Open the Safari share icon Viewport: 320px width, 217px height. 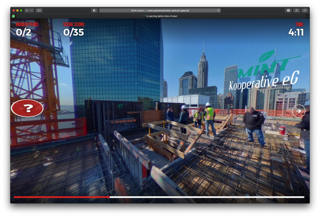(297, 10)
